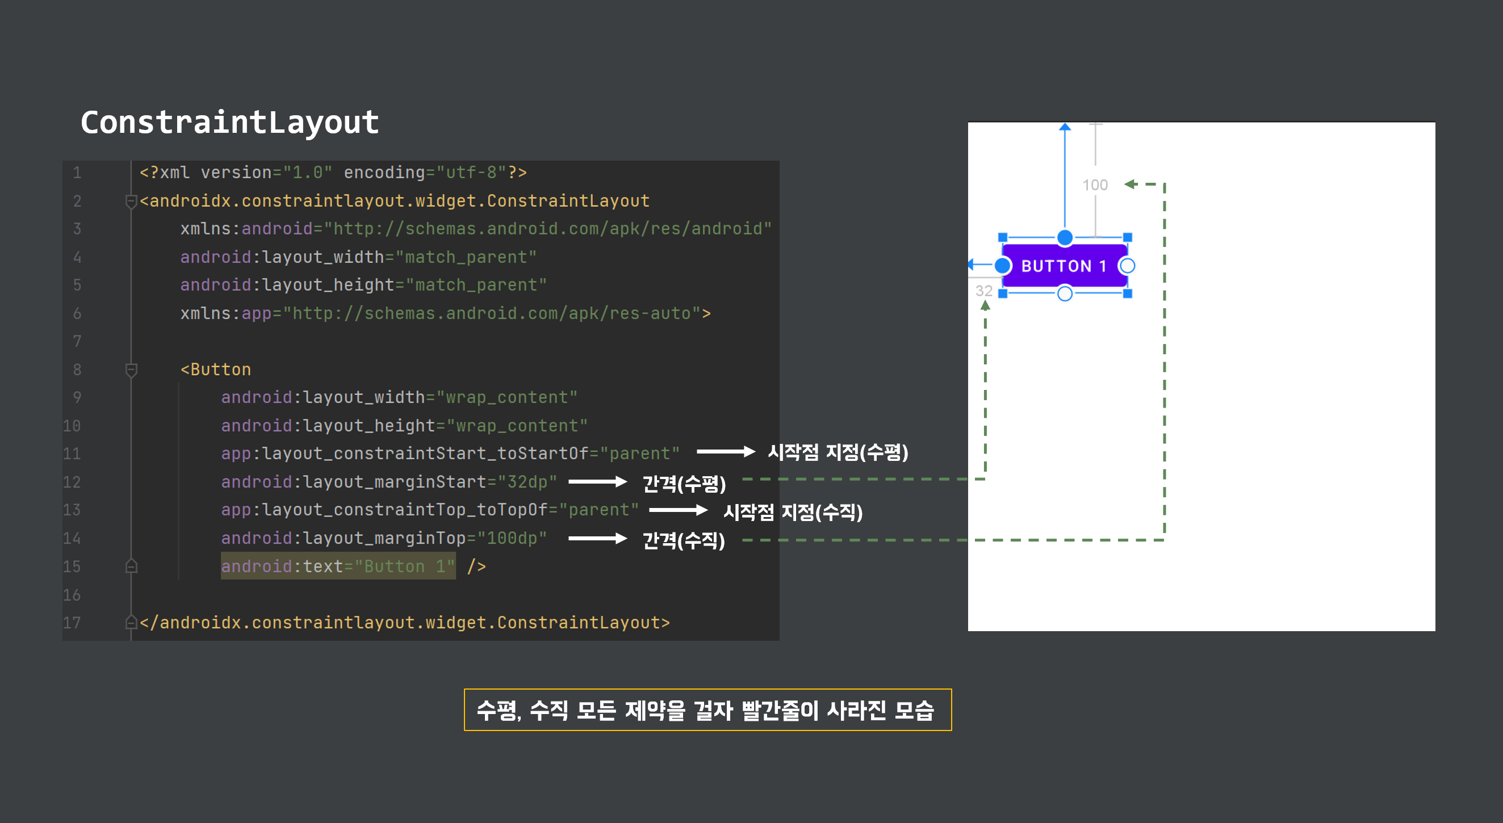Click the empty right constraint anchor of Button 1

click(1127, 266)
